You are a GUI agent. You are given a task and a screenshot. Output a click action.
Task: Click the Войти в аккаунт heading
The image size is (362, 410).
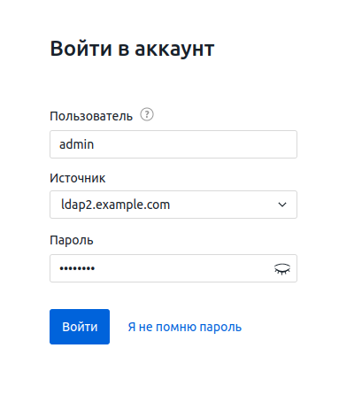pos(132,49)
